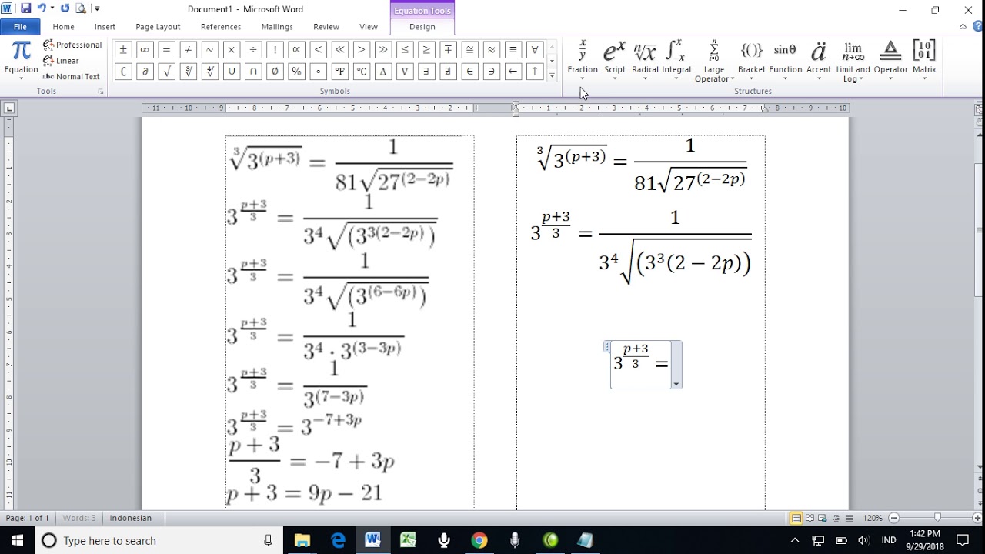Insert the union symbol
This screenshot has width=985, height=554.
[x=232, y=72]
